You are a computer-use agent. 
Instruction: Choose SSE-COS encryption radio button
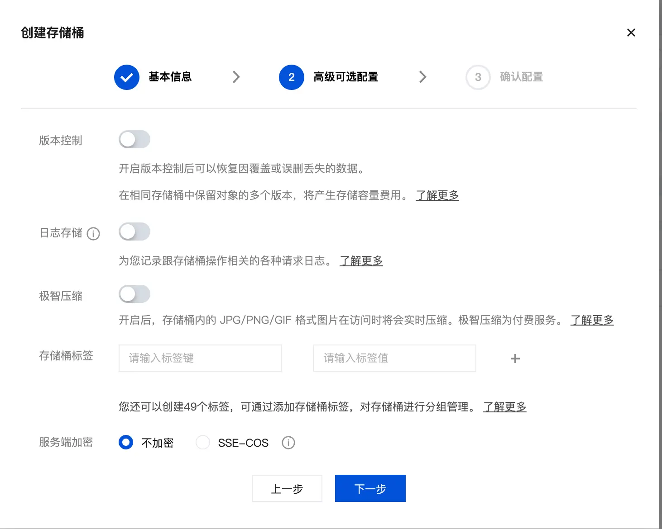pyautogui.click(x=203, y=442)
